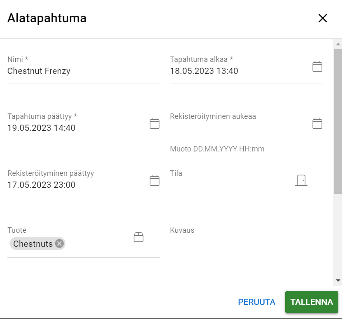This screenshot has width=342, height=319.
Task: Open the calendar picker for Tapahtuma alkaa
Action: click(317, 66)
